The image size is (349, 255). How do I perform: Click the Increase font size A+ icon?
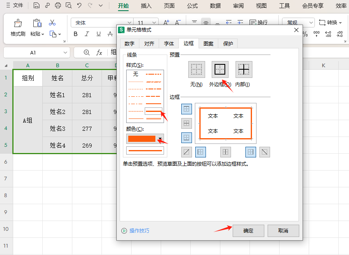[166, 23]
